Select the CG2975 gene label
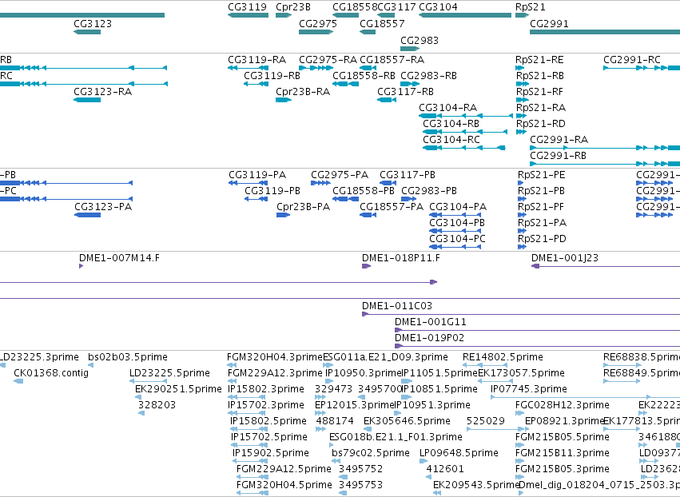This screenshot has height=497, width=680. pyautogui.click(x=318, y=24)
